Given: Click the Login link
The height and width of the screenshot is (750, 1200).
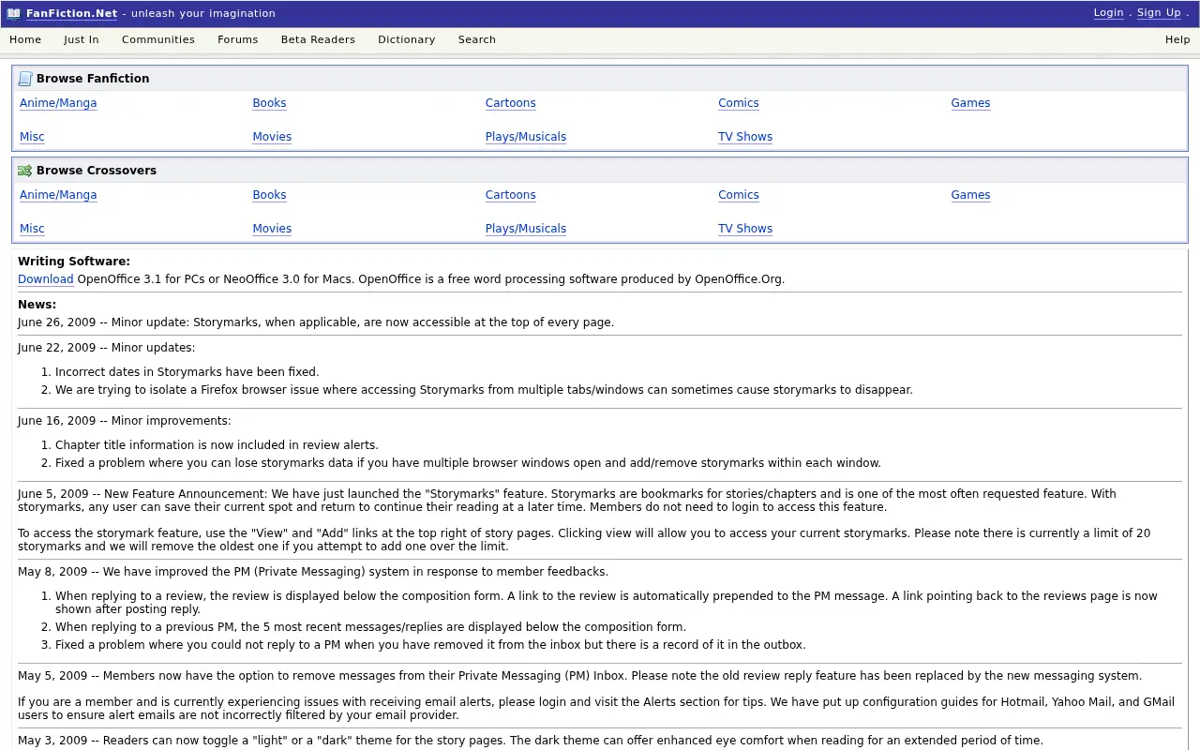Looking at the screenshot, I should 1108,13.
